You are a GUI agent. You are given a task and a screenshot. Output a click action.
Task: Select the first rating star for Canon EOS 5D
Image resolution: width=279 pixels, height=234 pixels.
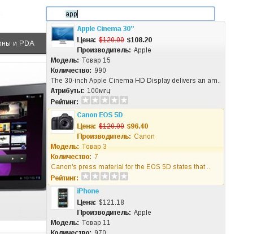(85, 176)
